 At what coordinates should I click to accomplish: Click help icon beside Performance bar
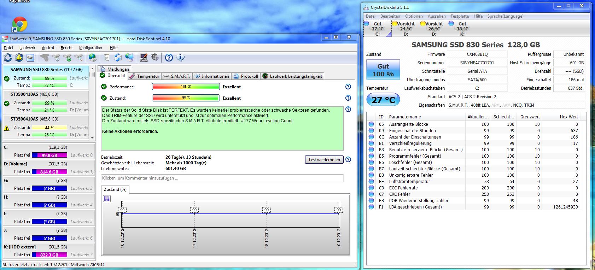348,87
